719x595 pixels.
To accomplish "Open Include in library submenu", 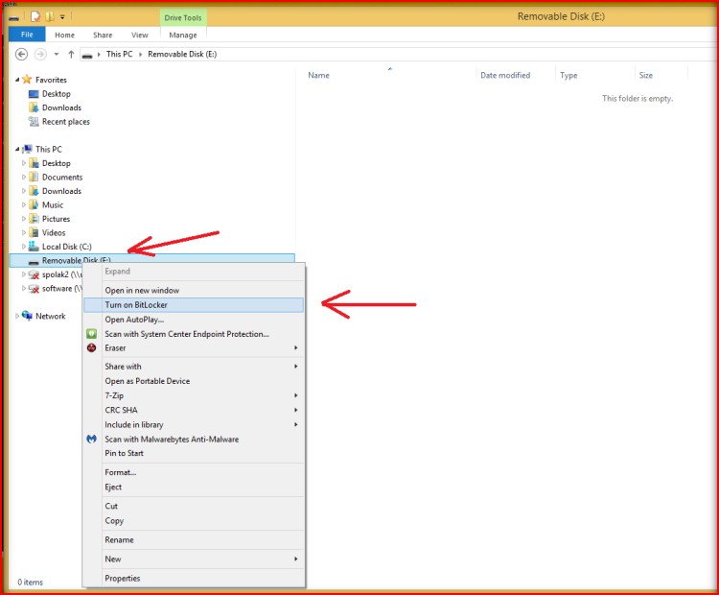I will click(194, 425).
